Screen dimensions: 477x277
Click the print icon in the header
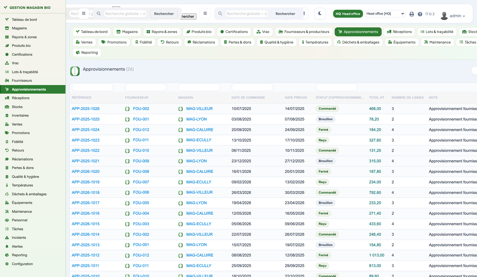[x=412, y=14]
